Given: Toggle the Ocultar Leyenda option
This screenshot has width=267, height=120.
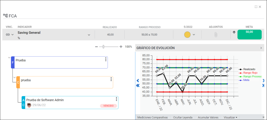Looking at the screenshot, I should click(x=183, y=117).
